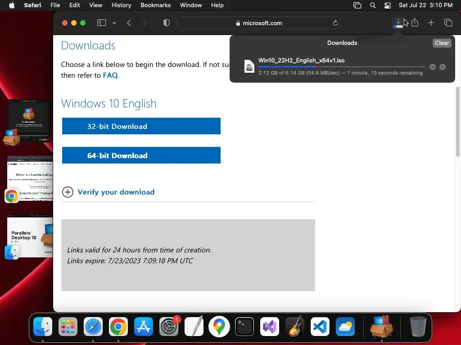This screenshot has width=461, height=345.
Task: Open Control Center in menu bar
Action: click(x=388, y=5)
